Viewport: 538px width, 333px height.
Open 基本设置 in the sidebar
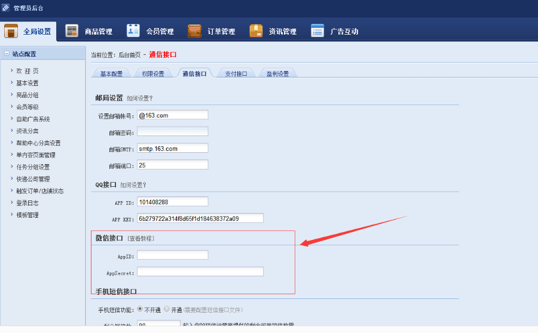27,83
